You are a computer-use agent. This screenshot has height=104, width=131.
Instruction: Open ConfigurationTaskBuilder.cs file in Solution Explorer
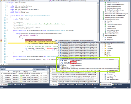pos(113,25)
